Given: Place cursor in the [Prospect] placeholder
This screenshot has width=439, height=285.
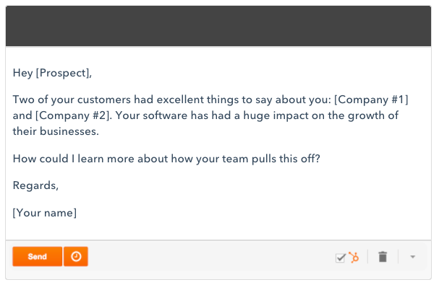Looking at the screenshot, I should pyautogui.click(x=63, y=73).
